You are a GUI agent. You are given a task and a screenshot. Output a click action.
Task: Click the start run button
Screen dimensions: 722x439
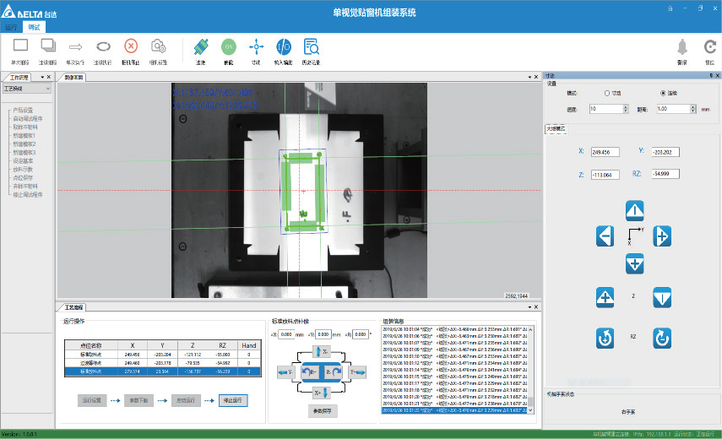[186, 400]
